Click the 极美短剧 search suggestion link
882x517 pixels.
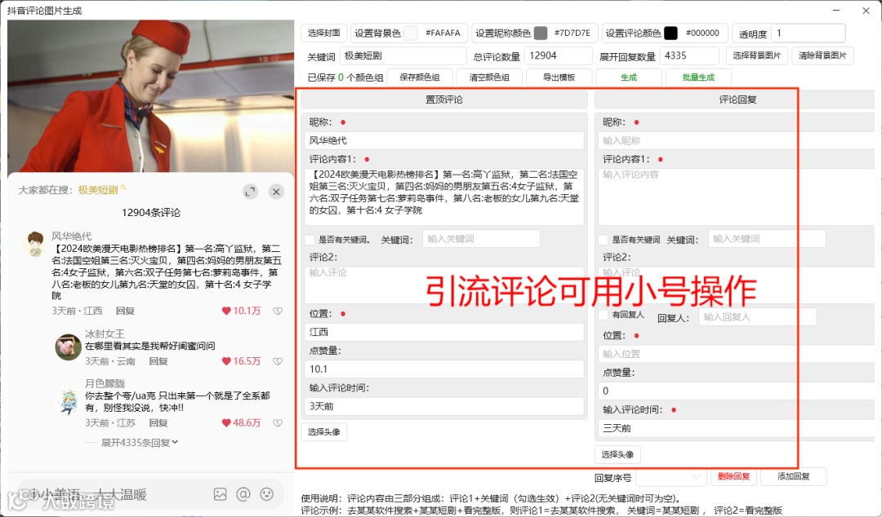98,190
